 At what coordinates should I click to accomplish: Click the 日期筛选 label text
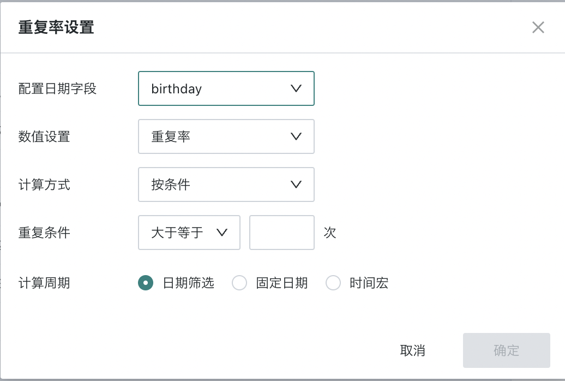coord(189,283)
